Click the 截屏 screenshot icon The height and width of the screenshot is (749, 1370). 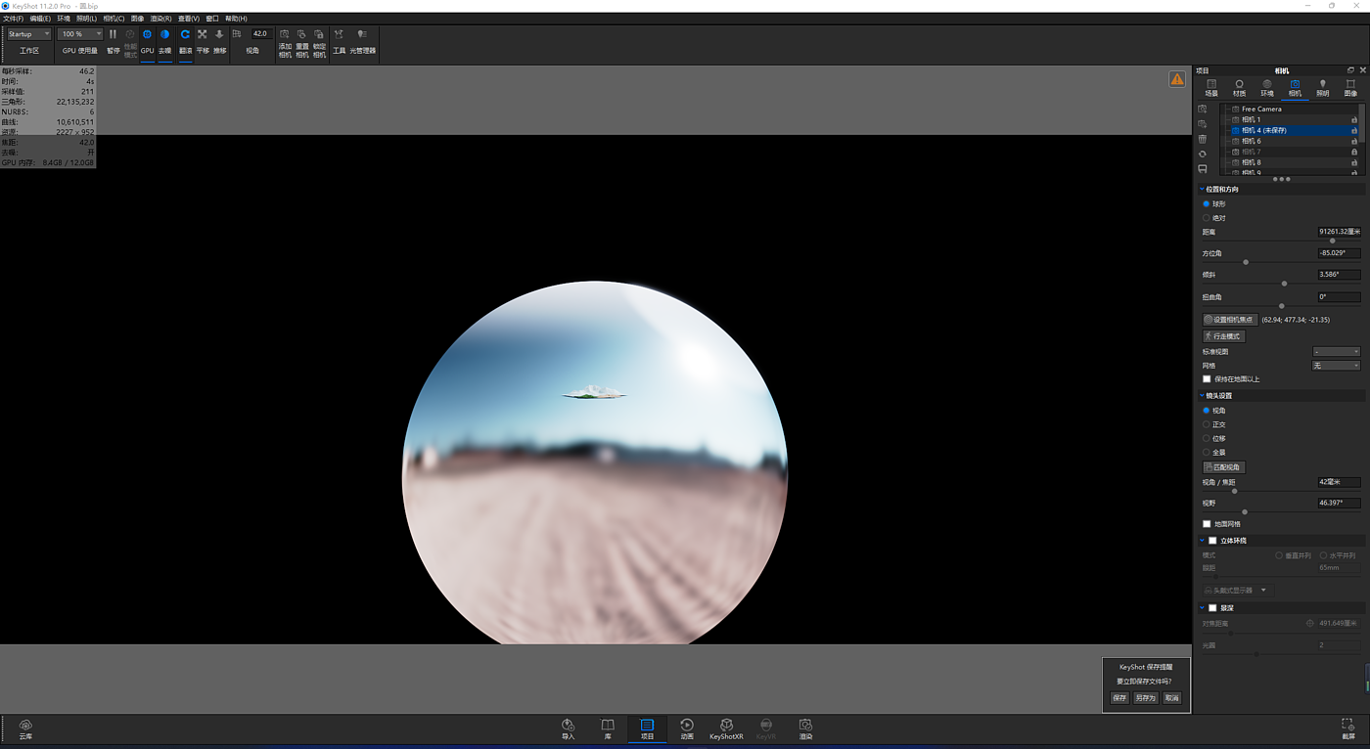[x=1347, y=726]
